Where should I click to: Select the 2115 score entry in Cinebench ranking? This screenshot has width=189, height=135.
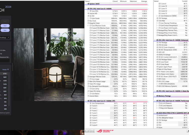click(x=4, y=74)
